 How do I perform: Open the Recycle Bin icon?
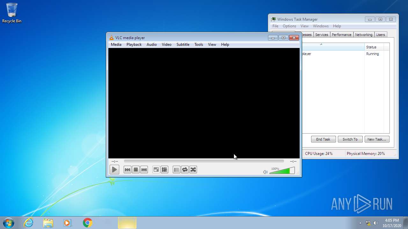click(12, 13)
